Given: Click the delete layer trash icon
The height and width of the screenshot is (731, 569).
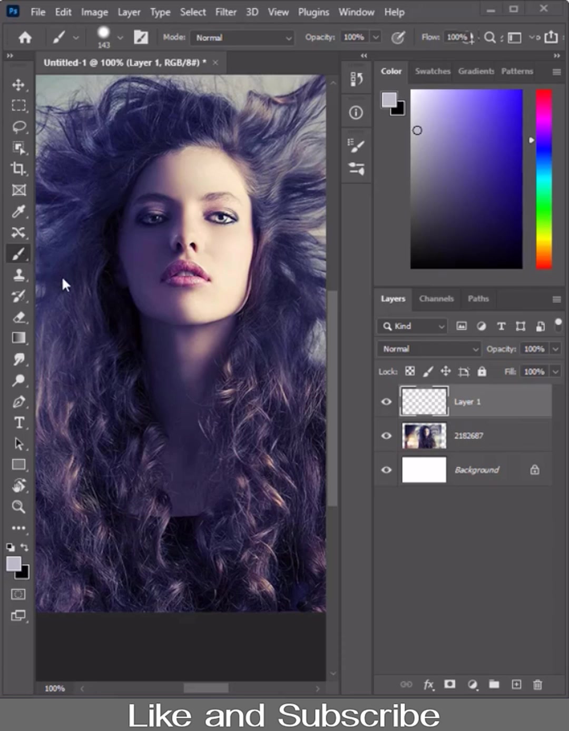Looking at the screenshot, I should click(x=537, y=685).
